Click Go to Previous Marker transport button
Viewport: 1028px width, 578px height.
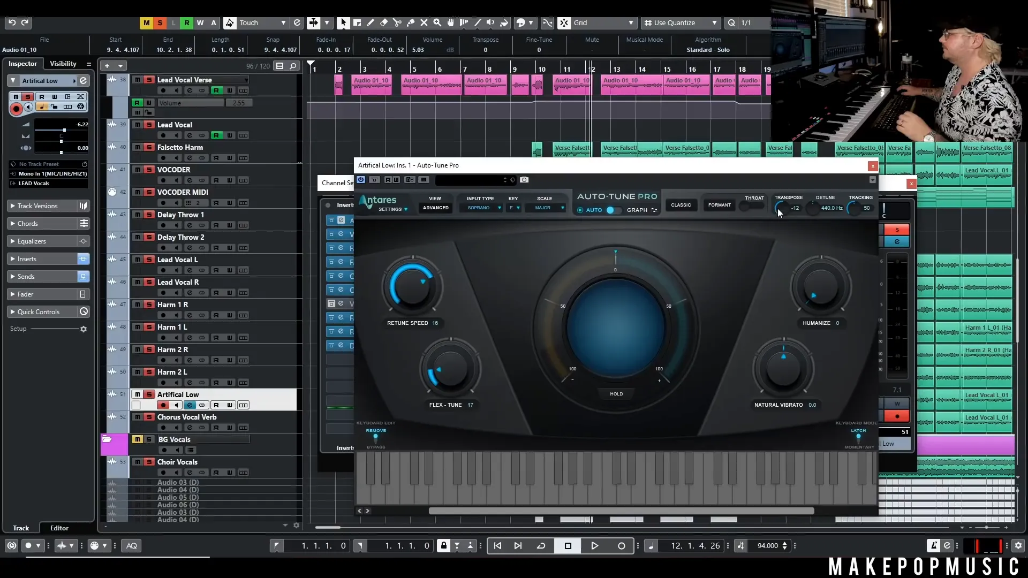[x=498, y=546]
